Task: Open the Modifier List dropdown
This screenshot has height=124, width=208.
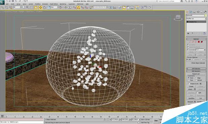Action: coord(196,19)
